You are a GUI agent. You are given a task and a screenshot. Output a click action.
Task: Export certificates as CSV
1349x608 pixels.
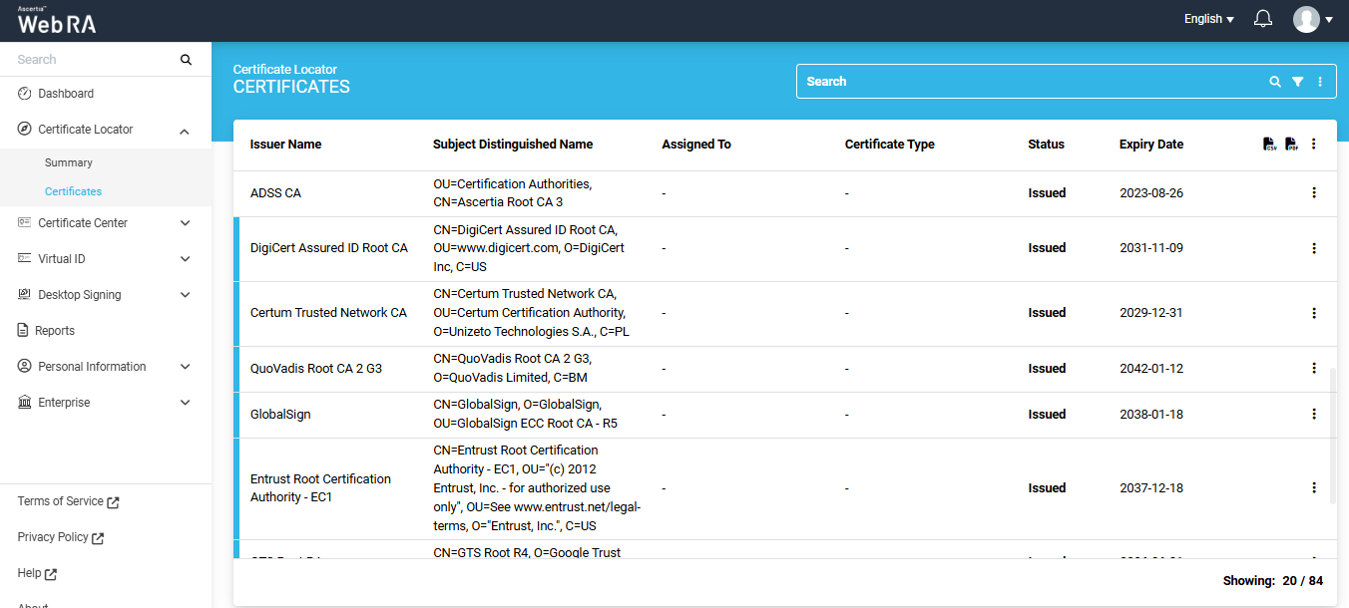(1269, 145)
